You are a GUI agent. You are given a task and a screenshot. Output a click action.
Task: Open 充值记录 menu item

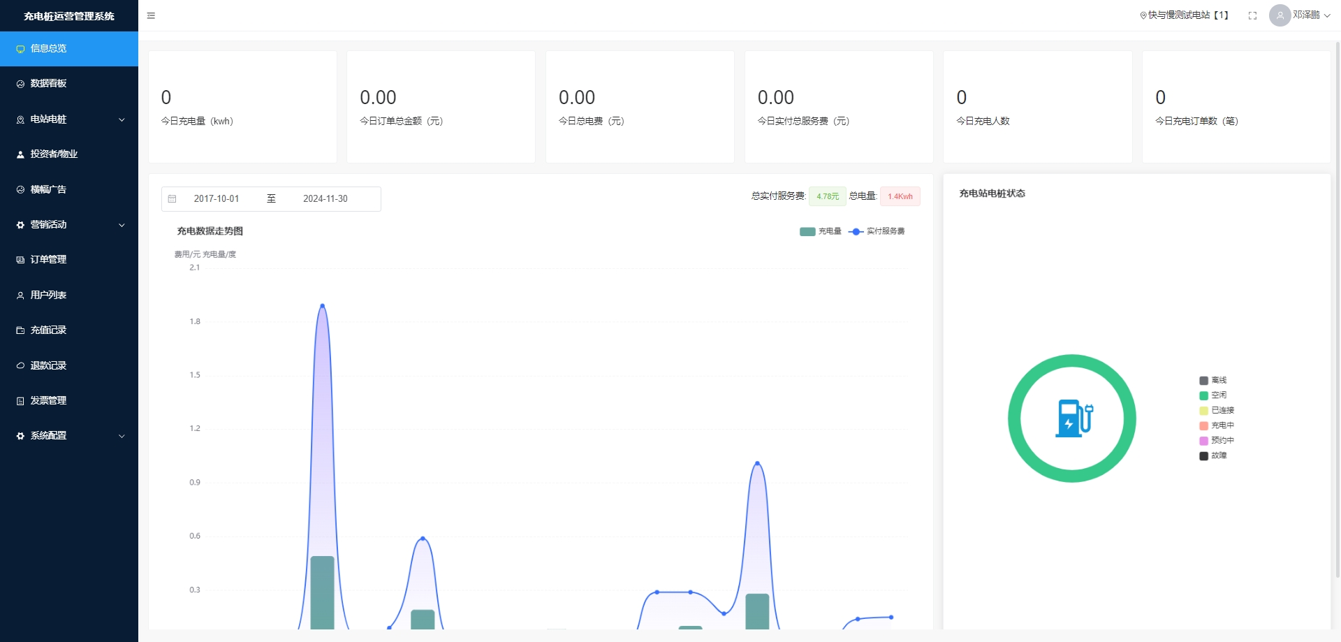tap(69, 330)
